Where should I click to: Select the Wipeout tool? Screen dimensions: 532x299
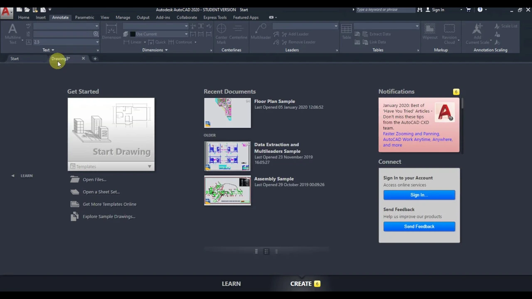[430, 32]
